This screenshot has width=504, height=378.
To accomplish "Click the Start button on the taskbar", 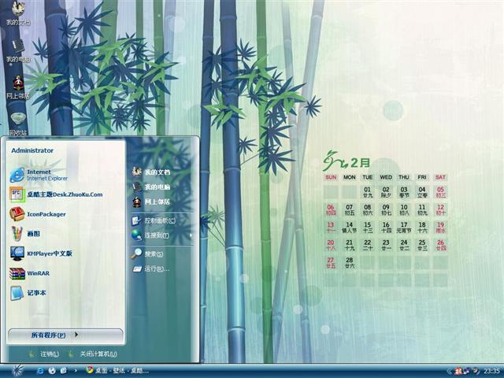I will pyautogui.click(x=17, y=371).
